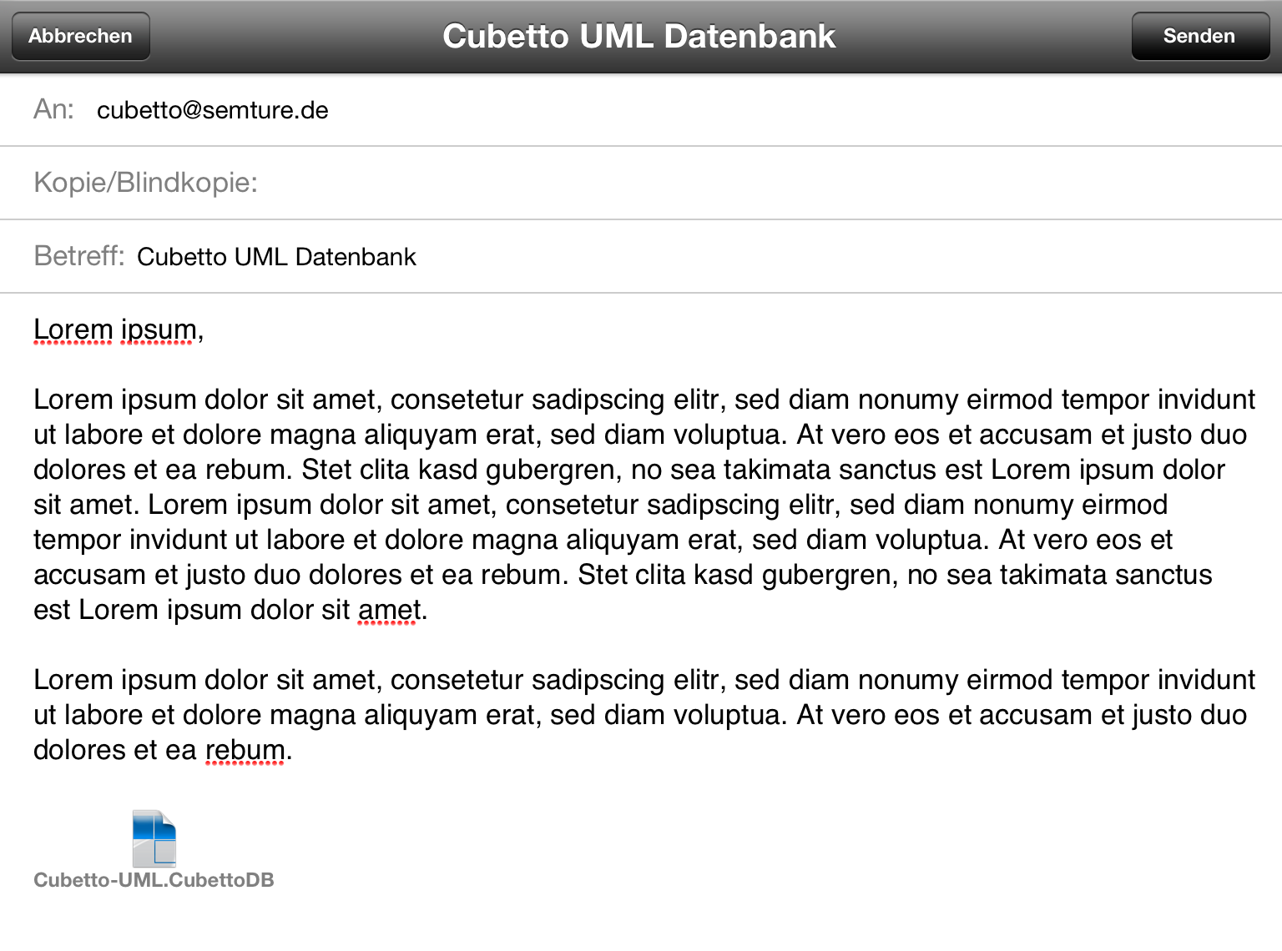Click the 'An:' recipient label
The height and width of the screenshot is (951, 1282).
pos(53,109)
